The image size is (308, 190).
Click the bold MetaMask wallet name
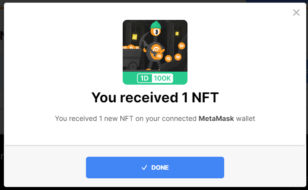pyautogui.click(x=216, y=119)
